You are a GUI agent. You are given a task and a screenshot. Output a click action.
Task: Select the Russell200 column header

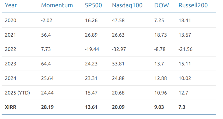(x=193, y=5)
